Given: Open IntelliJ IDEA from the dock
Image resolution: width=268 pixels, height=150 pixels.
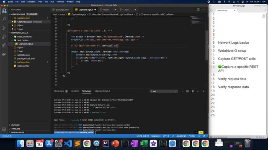Looking at the screenshot, I should click(106, 143).
